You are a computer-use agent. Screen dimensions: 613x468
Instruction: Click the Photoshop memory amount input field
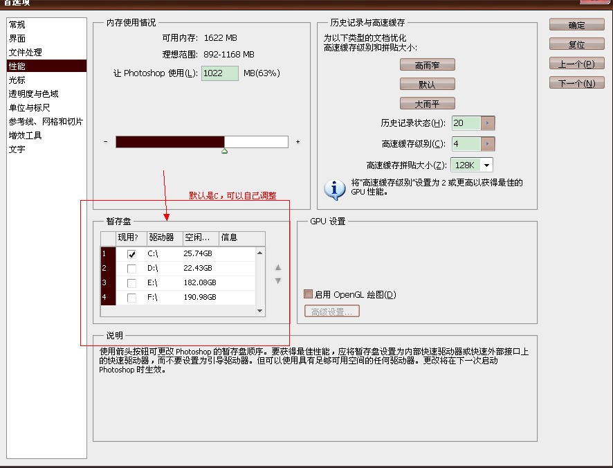point(218,72)
